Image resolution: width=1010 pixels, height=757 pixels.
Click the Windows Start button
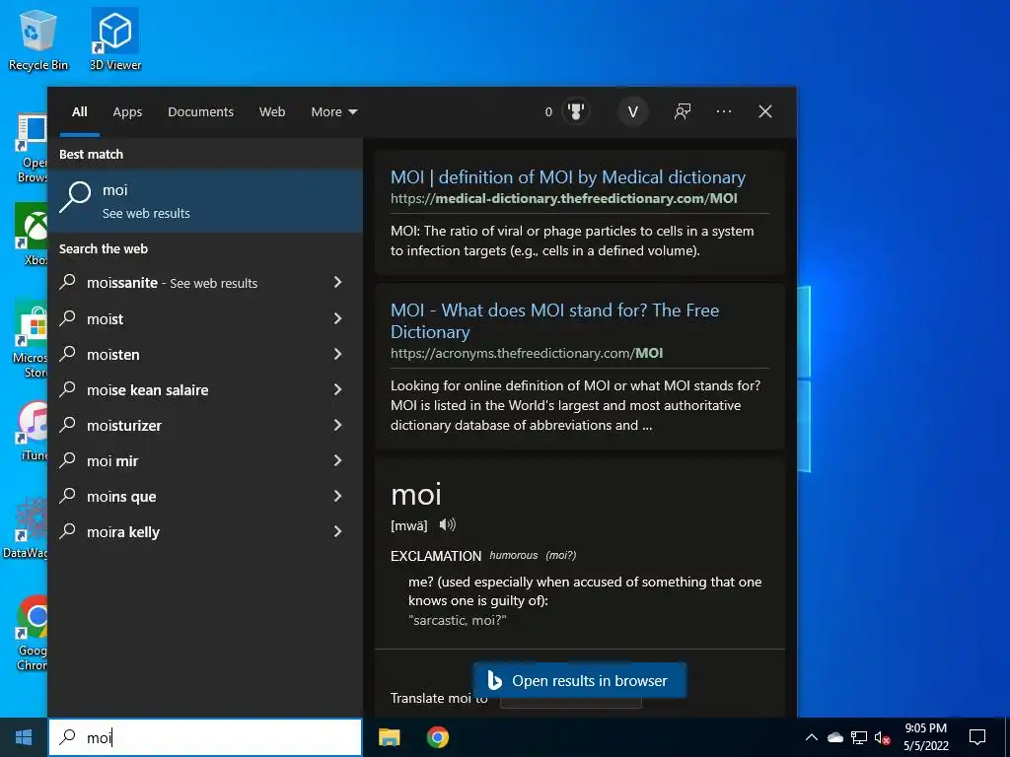tap(24, 737)
